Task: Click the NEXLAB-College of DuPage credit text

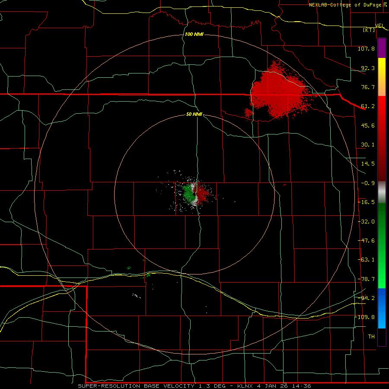Action: pos(345,5)
